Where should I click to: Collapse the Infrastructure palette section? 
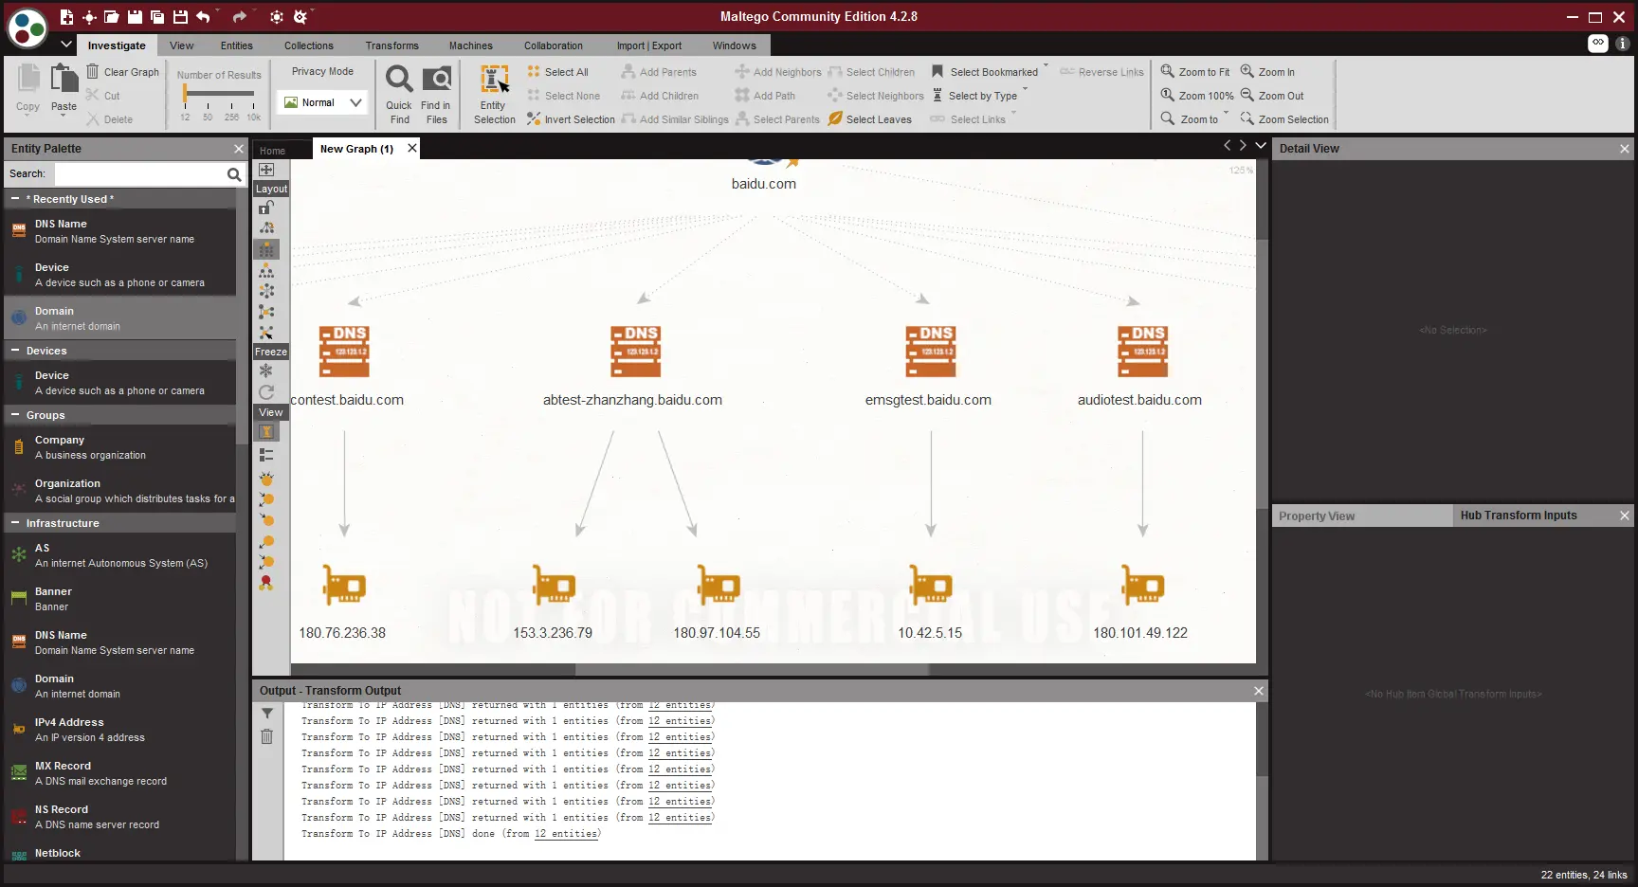click(x=15, y=523)
